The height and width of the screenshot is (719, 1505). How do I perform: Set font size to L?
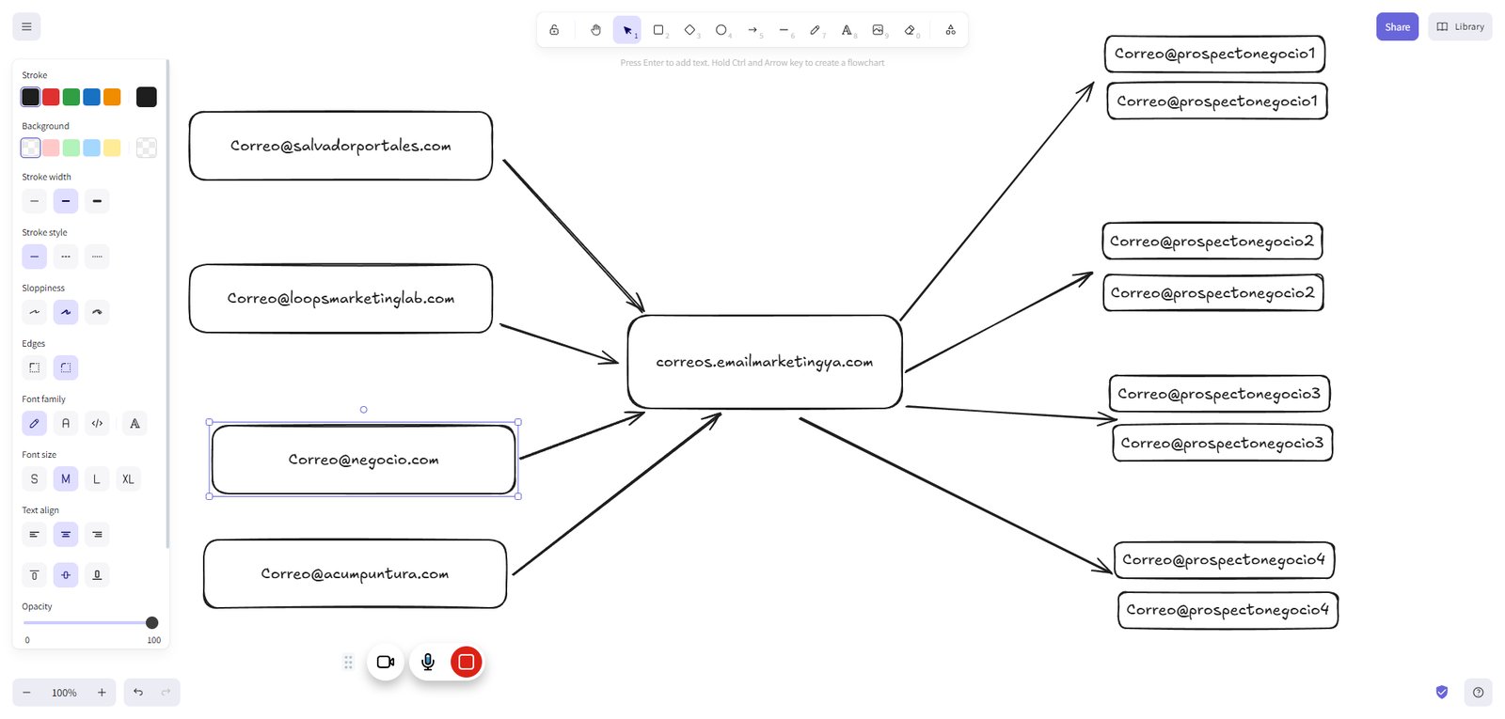click(97, 479)
